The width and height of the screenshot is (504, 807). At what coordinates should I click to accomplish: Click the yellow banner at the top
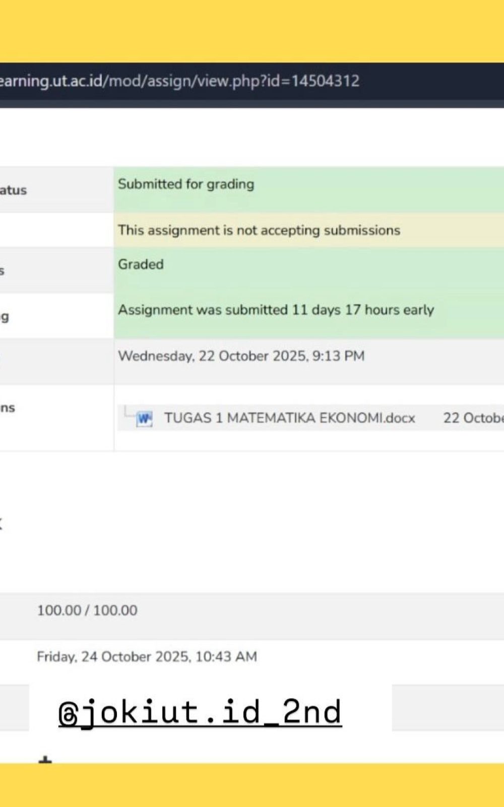(252, 30)
